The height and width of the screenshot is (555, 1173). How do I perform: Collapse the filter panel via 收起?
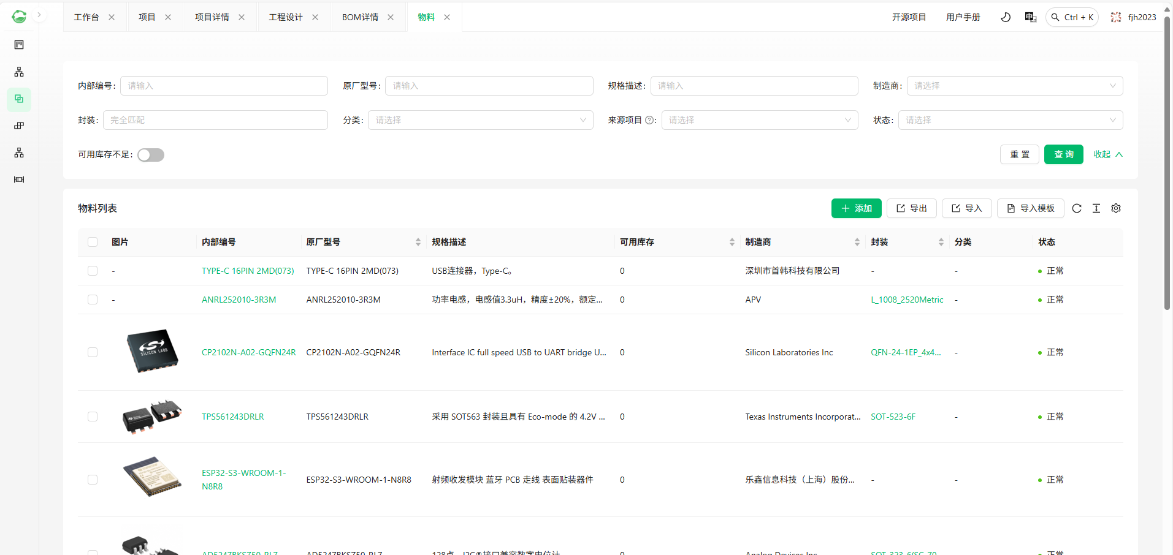pos(1107,154)
